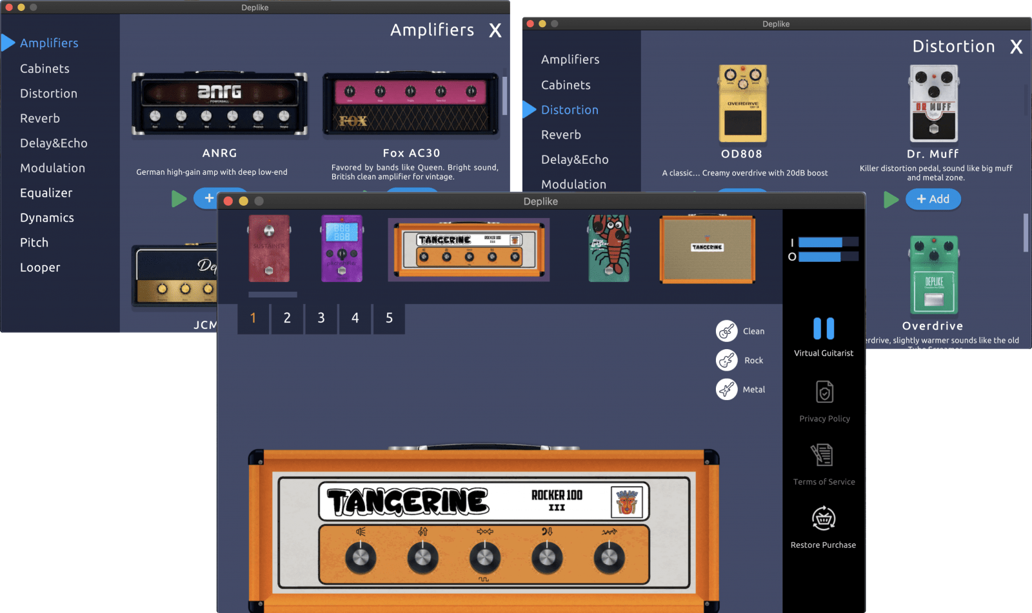The image size is (1032, 613).
Task: Select the Clean tone guitar icon
Action: point(726,330)
